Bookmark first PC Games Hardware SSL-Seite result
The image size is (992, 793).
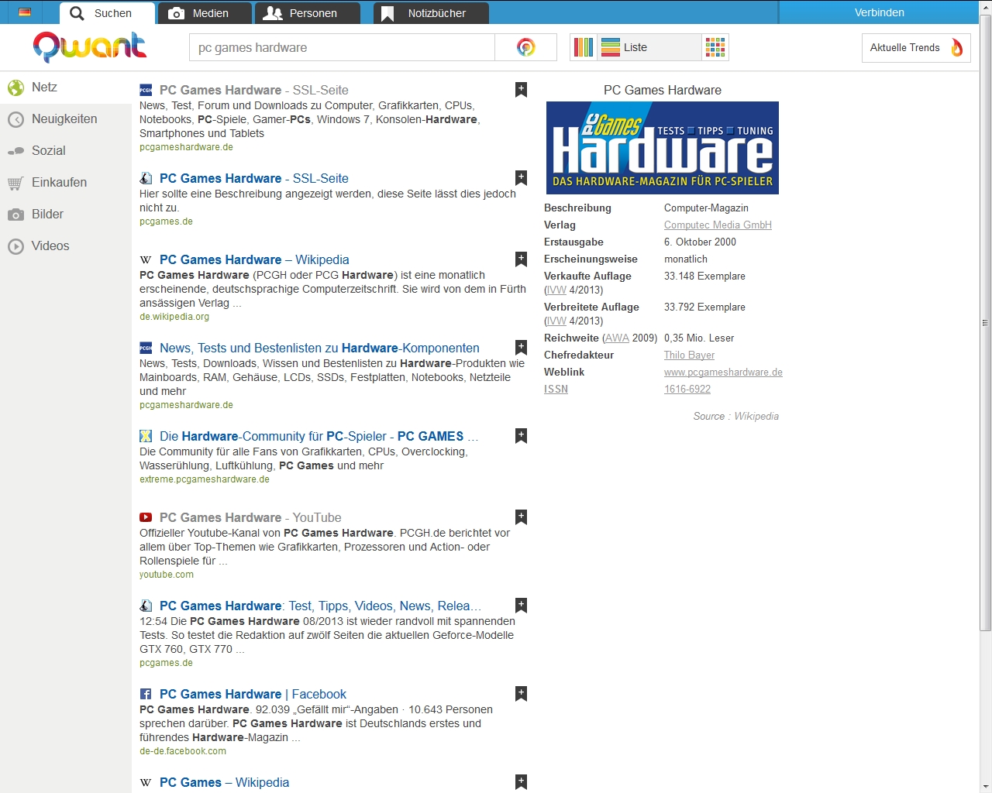(x=522, y=90)
